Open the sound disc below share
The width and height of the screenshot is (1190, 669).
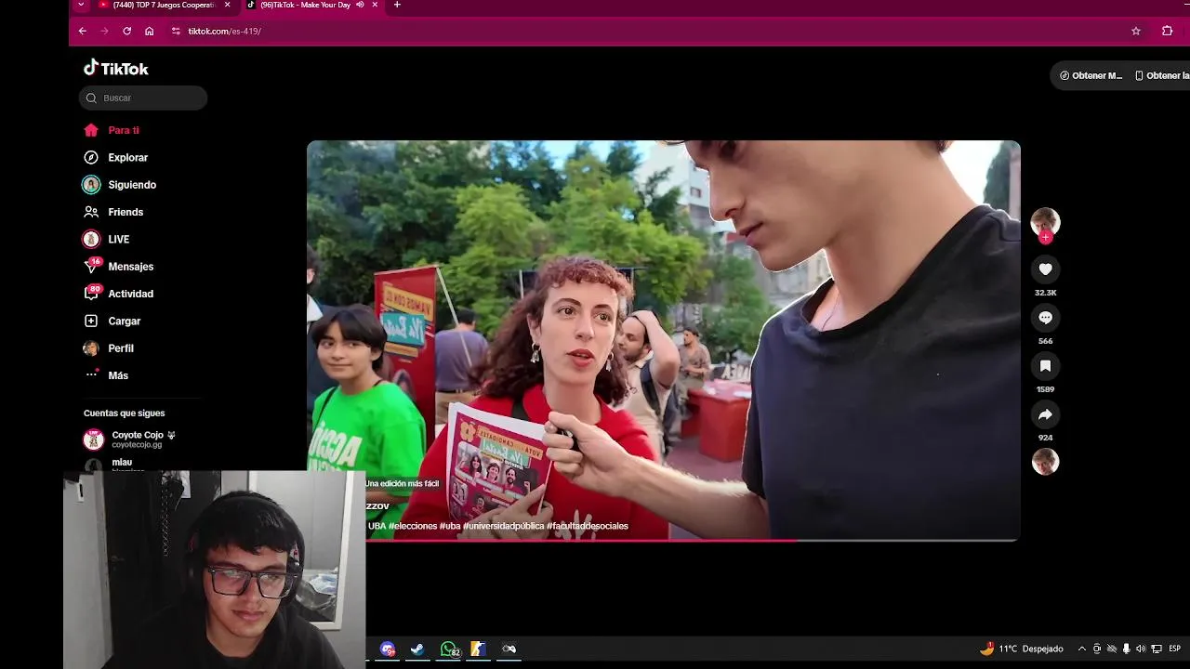click(x=1045, y=462)
